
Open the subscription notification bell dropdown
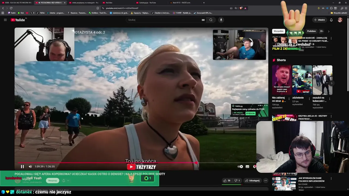[x=65, y=180]
